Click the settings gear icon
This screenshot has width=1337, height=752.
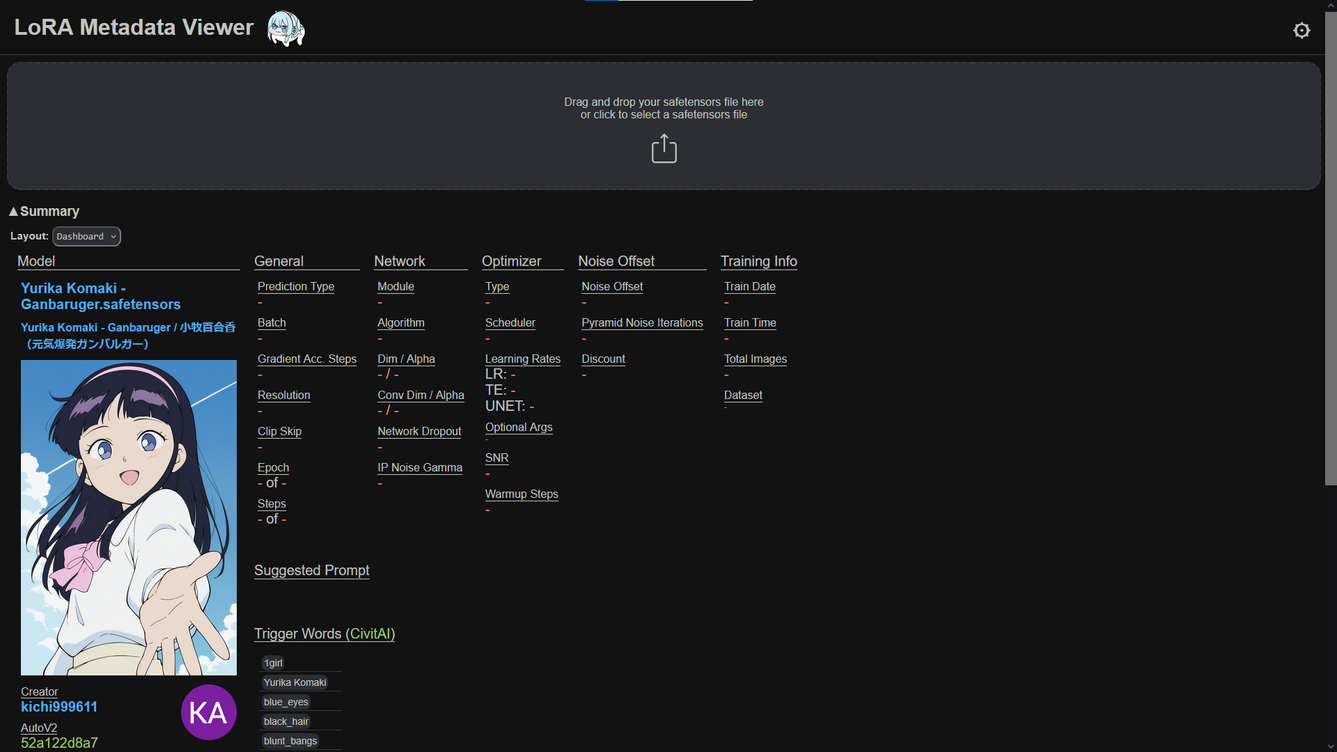click(x=1301, y=30)
